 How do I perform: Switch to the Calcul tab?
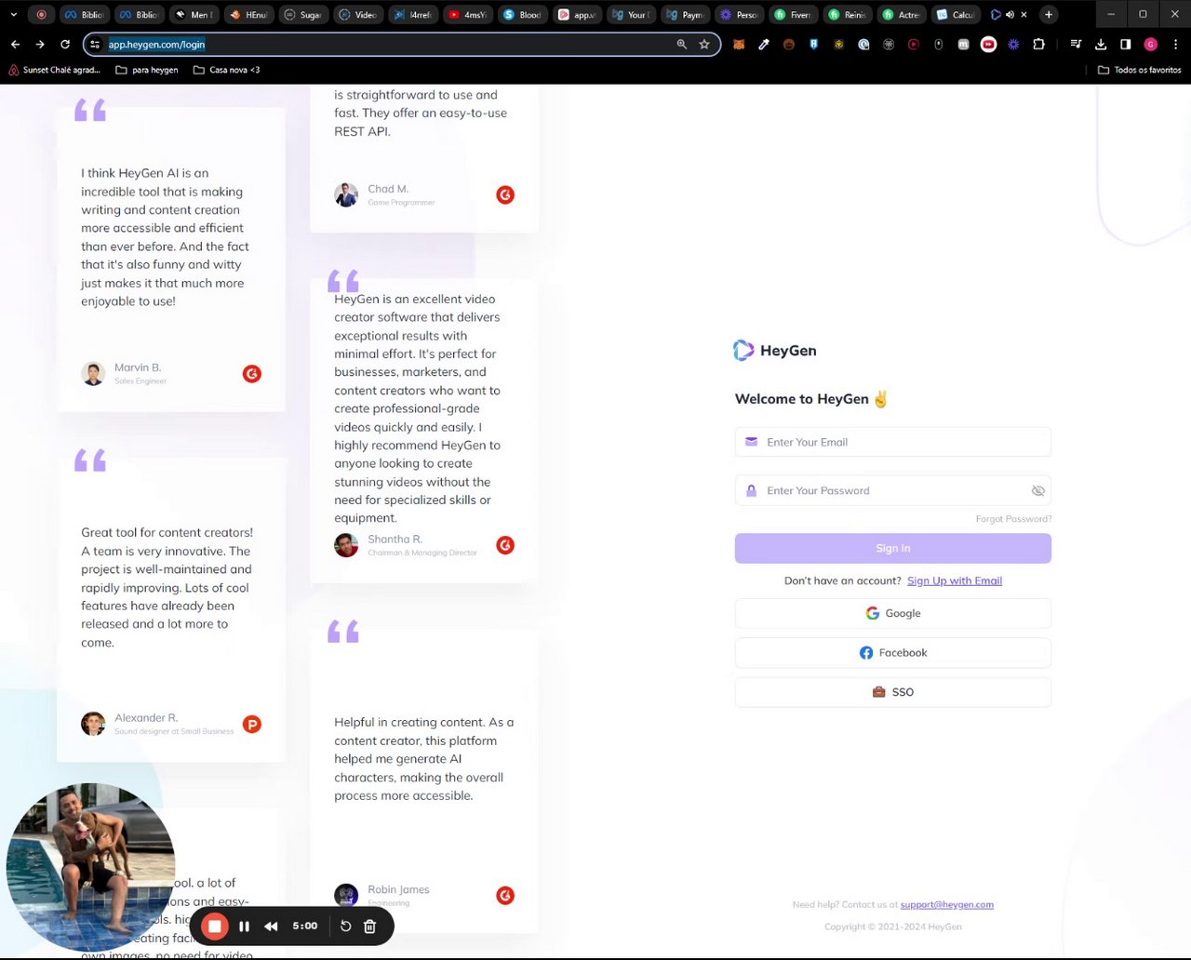click(957, 14)
